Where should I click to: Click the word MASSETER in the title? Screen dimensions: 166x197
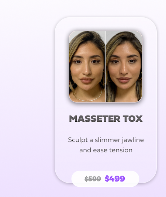click(x=95, y=118)
